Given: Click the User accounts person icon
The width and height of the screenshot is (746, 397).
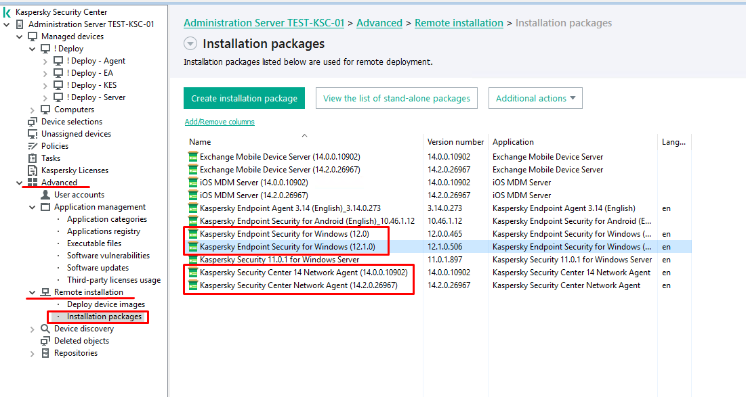Looking at the screenshot, I should [x=45, y=195].
